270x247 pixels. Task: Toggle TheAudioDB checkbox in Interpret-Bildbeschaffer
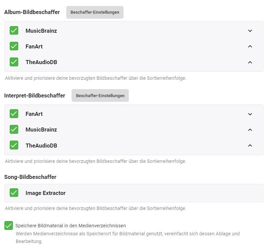pos(14,146)
